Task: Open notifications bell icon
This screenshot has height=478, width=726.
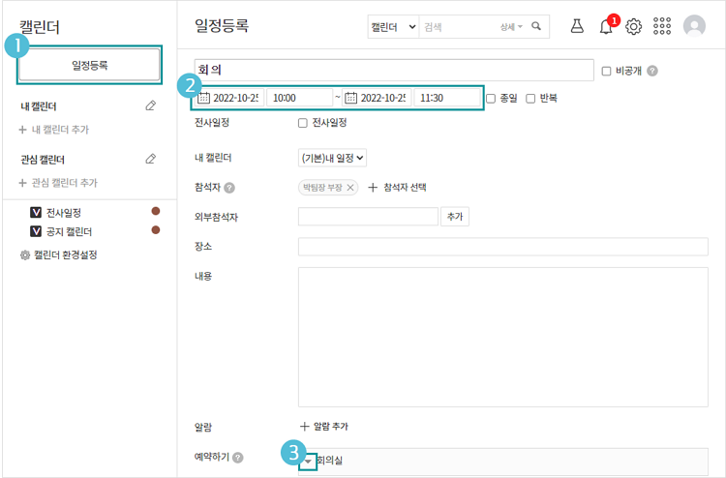Action: click(x=606, y=26)
